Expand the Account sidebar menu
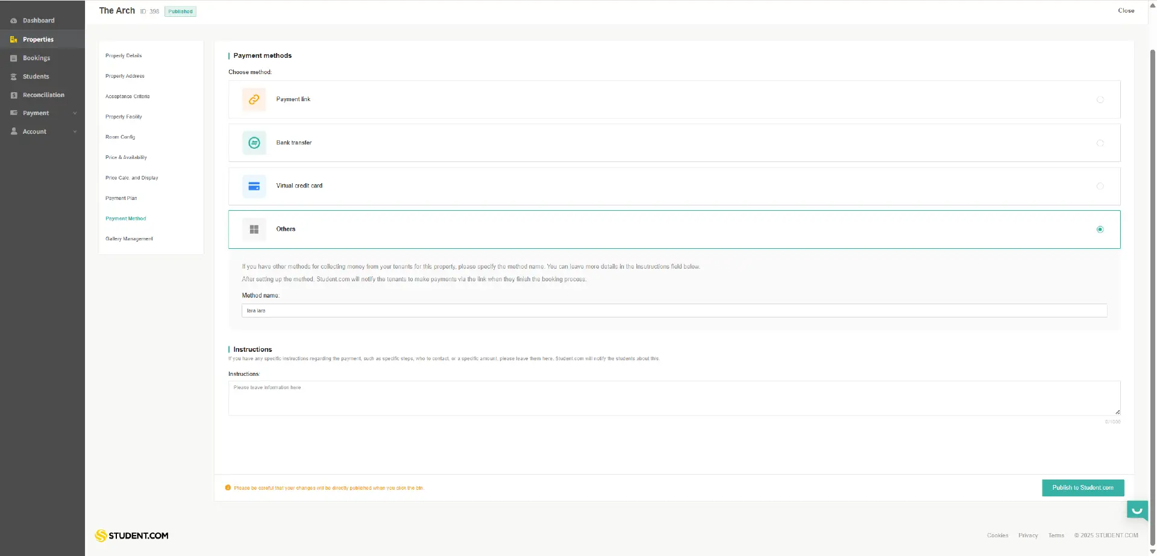The height and width of the screenshot is (556, 1157). [x=75, y=131]
